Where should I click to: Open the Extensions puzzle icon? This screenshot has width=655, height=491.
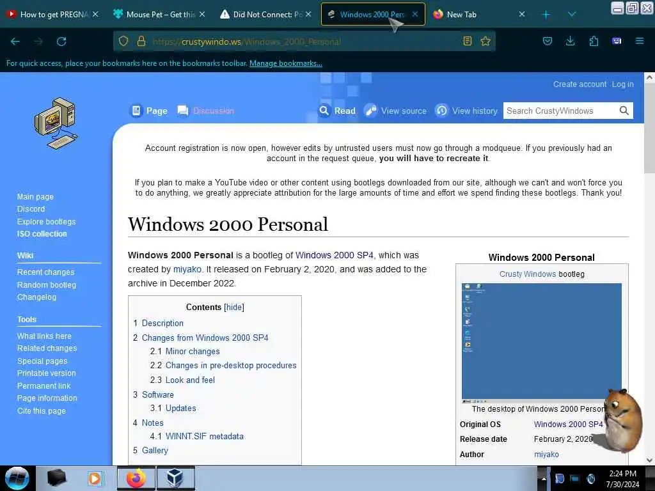pos(594,41)
